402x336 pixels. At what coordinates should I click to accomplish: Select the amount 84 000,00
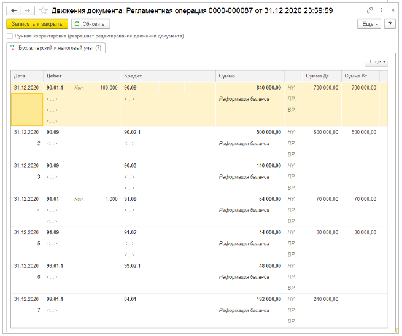point(270,199)
